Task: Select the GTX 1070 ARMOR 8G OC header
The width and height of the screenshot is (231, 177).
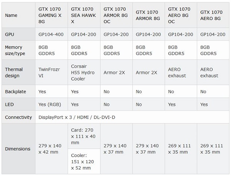Action: click(x=115, y=15)
